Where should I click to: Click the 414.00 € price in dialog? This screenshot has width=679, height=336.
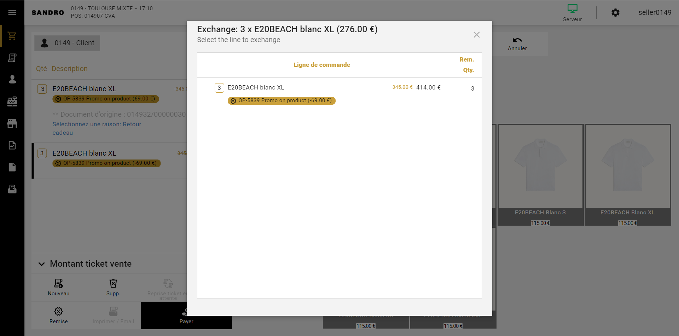click(428, 87)
